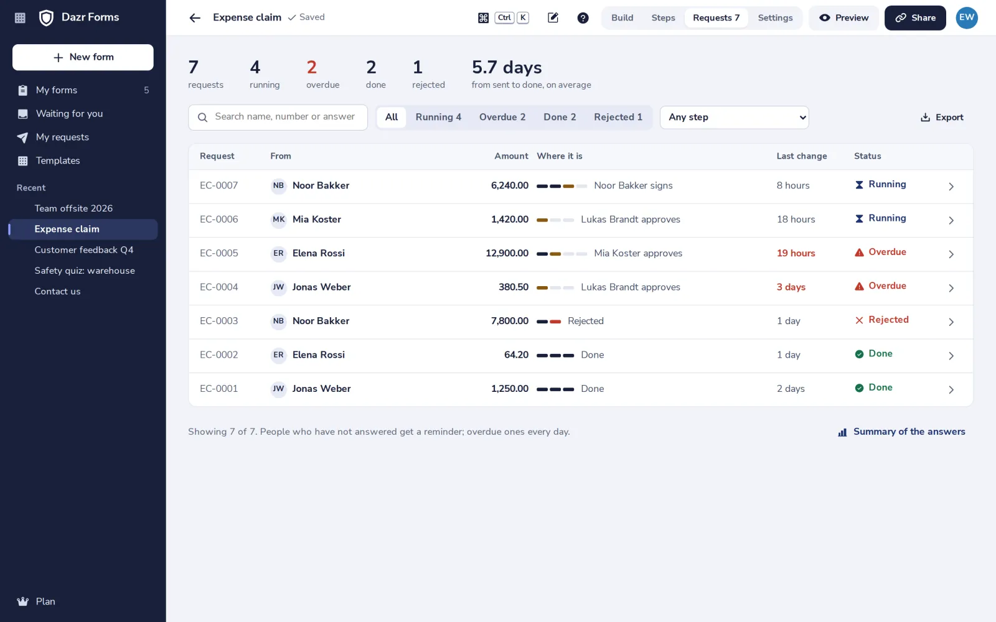Click Summary of the answers chart icon

tap(842, 432)
